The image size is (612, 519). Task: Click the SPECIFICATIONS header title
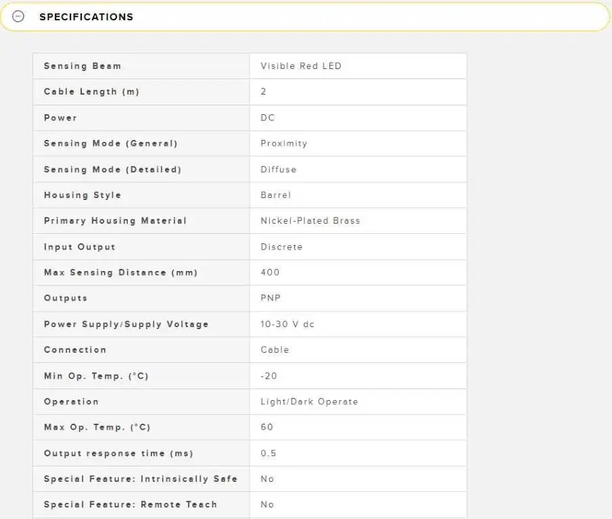coord(86,17)
